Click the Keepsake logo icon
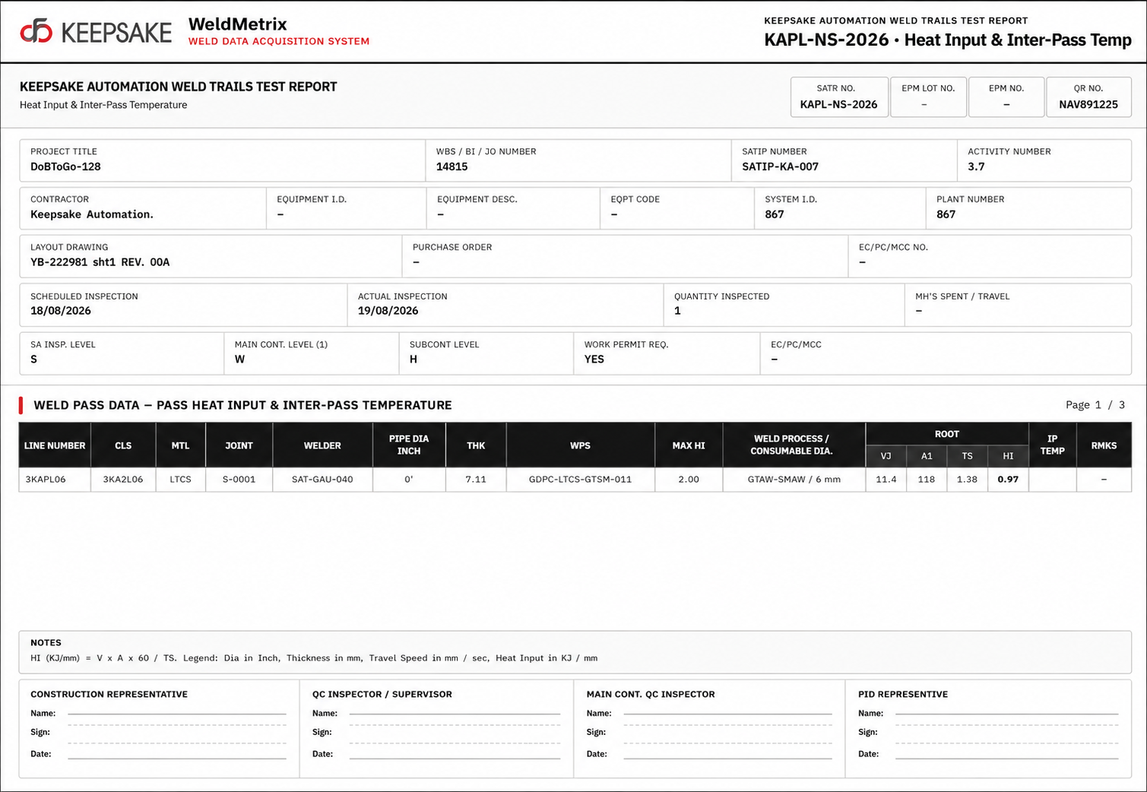This screenshot has width=1147, height=792. point(36,31)
